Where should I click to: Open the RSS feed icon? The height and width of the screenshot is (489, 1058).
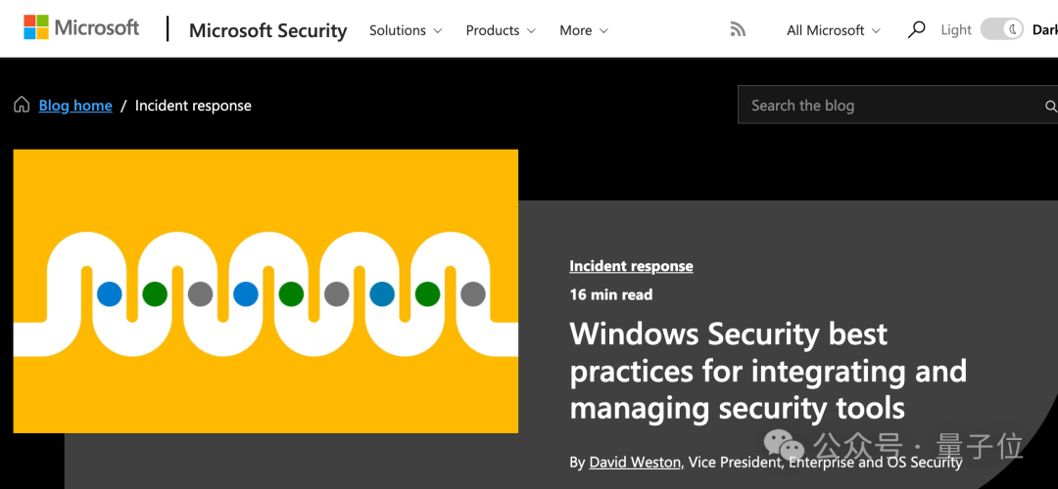coord(738,30)
